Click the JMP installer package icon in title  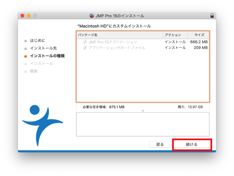pos(92,16)
